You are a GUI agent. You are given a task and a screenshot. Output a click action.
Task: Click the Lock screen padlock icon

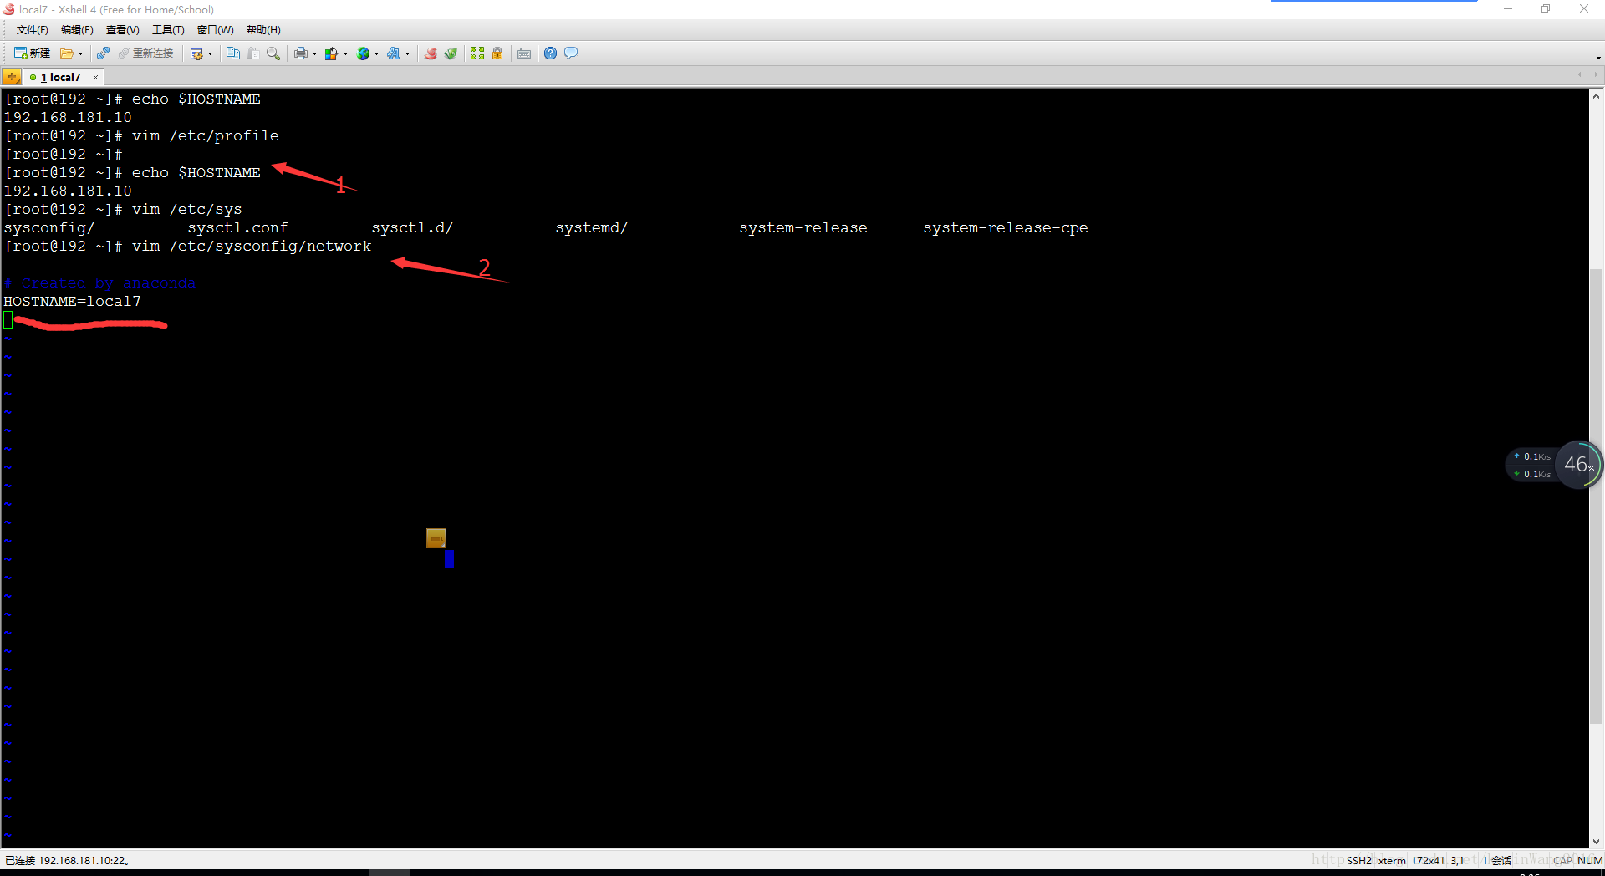tap(497, 53)
